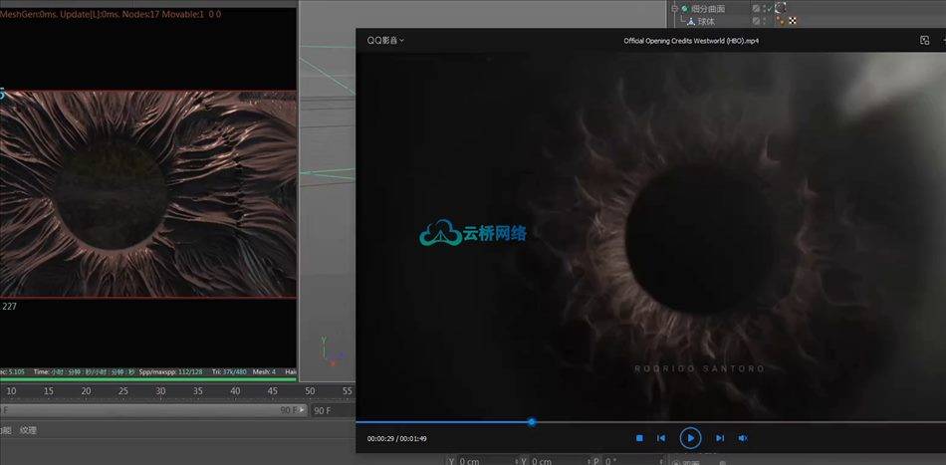Collapse the 细分曲面 tree node

click(x=675, y=9)
